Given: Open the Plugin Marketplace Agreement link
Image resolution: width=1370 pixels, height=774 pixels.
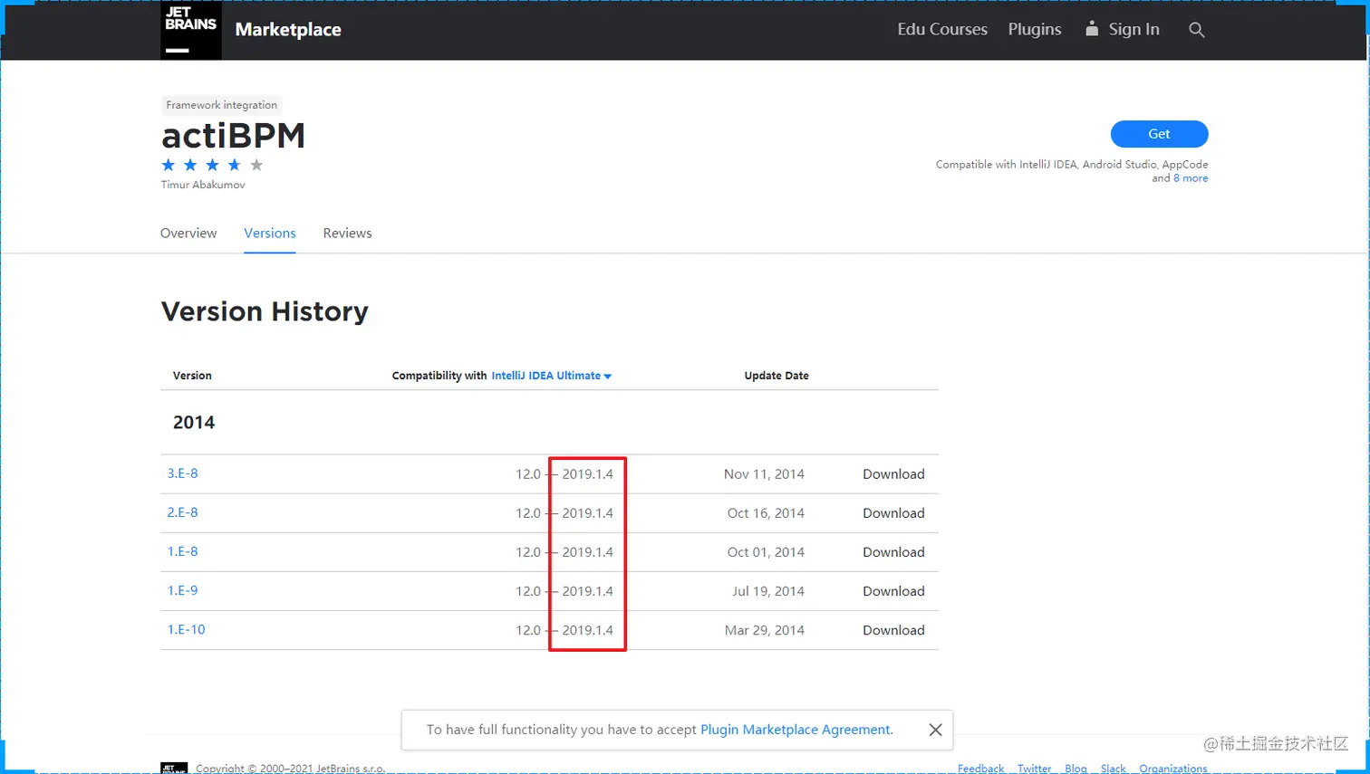Looking at the screenshot, I should pos(796,730).
